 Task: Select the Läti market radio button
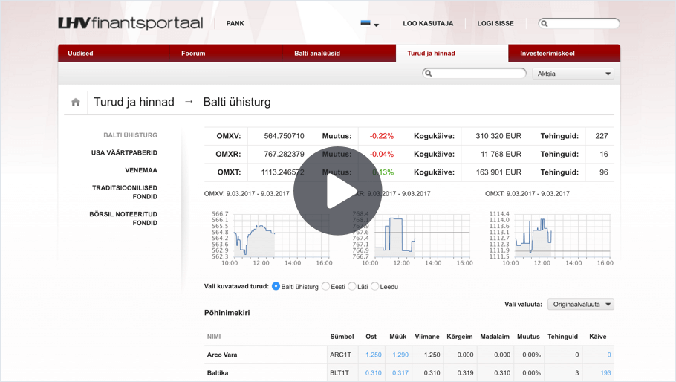pyautogui.click(x=352, y=286)
